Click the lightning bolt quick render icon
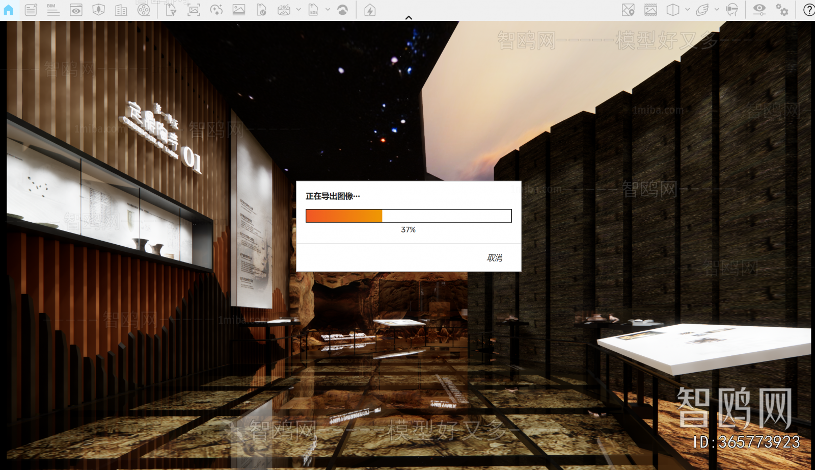This screenshot has width=815, height=470. [370, 10]
